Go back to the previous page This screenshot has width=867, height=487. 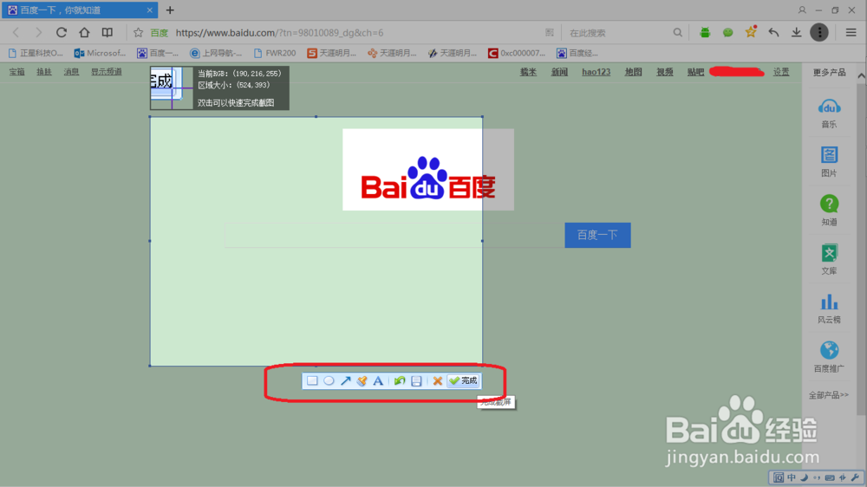click(x=16, y=33)
